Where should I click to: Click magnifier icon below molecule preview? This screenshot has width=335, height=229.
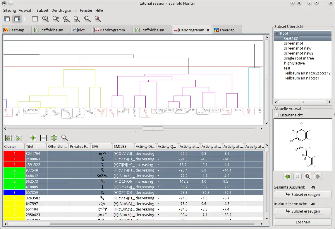click(x=307, y=177)
